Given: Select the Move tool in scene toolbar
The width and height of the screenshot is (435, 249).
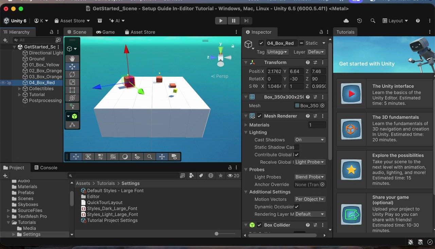Looking at the screenshot, I should (72, 67).
